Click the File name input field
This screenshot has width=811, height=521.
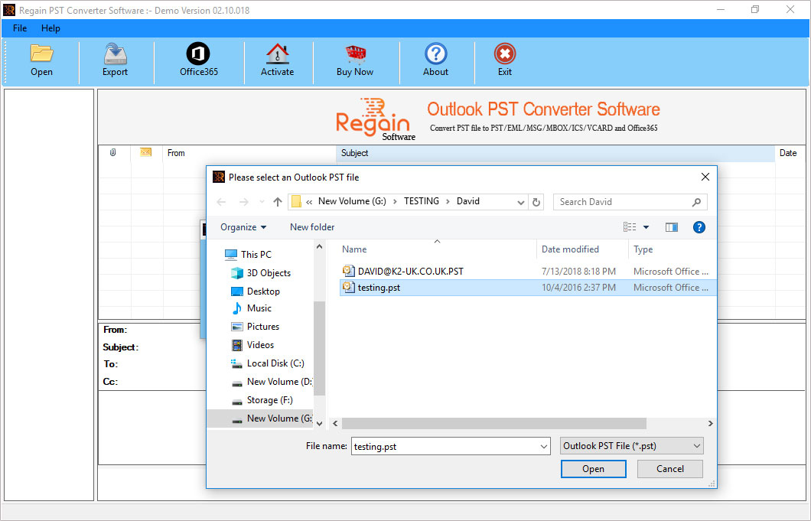tap(451, 446)
